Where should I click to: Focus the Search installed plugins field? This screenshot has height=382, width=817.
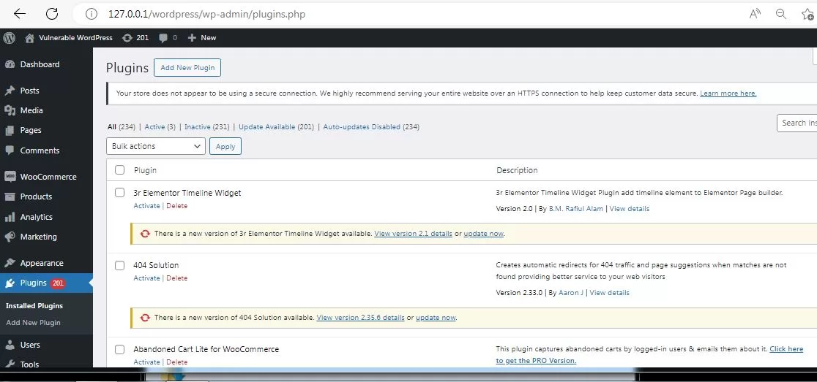click(x=797, y=123)
